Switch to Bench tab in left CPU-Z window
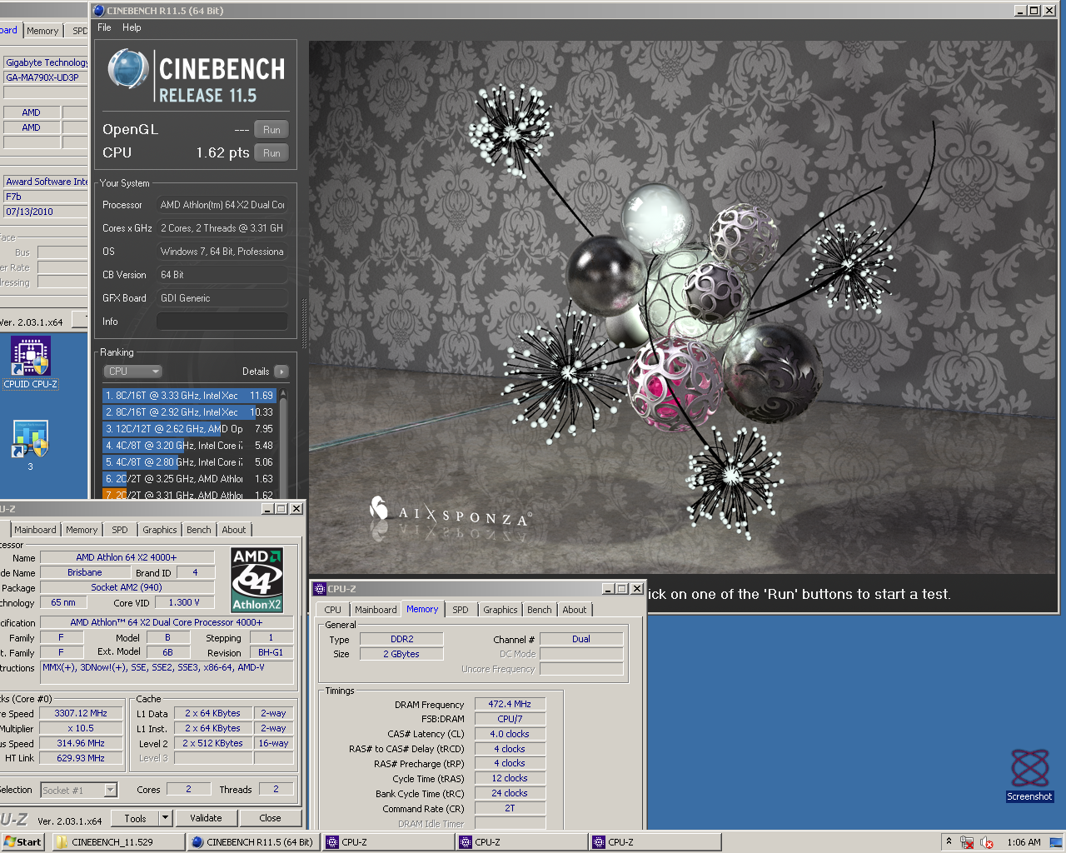The image size is (1066, 853). pos(198,530)
